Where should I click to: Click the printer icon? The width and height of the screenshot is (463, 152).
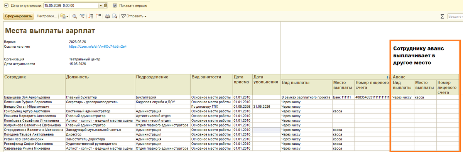[108, 16]
